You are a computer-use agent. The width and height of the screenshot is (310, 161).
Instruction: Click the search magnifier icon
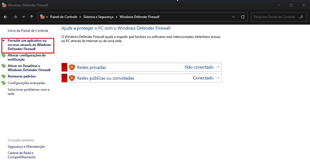point(301,17)
